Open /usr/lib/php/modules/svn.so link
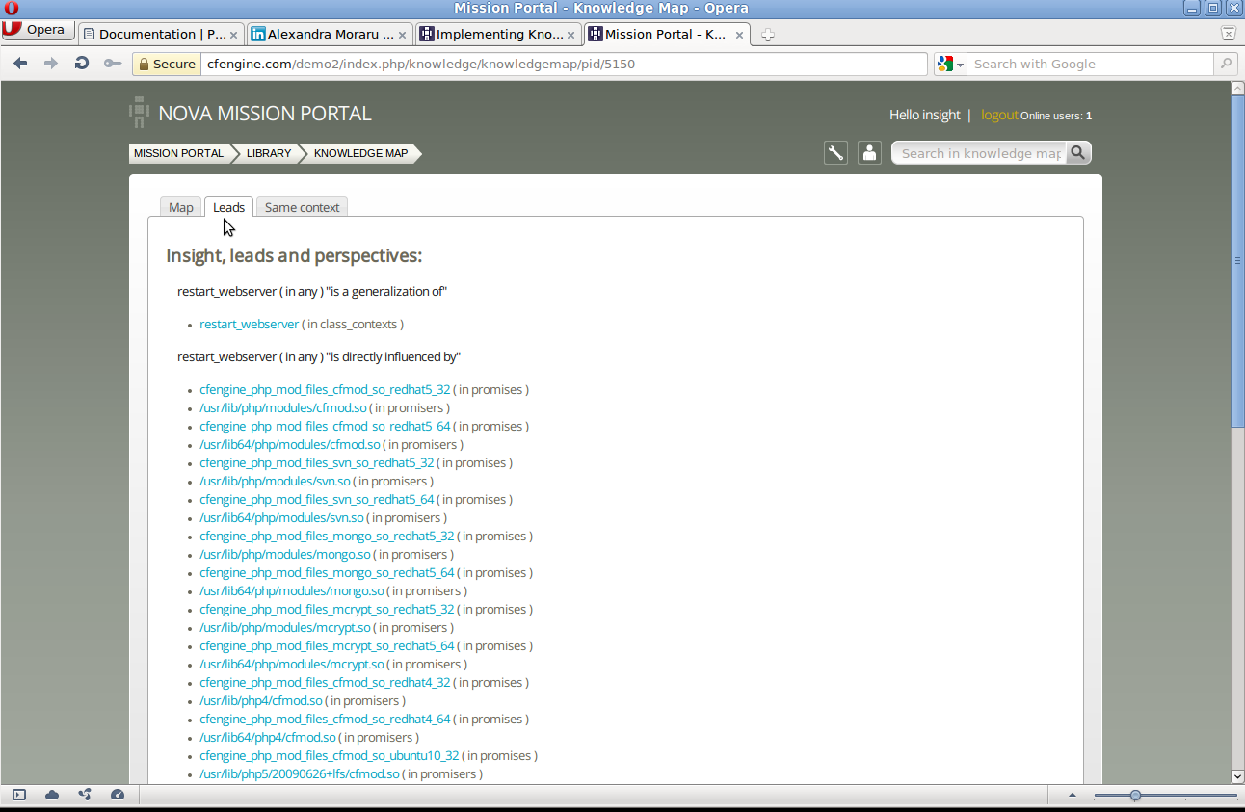The image size is (1245, 812). pos(275,481)
